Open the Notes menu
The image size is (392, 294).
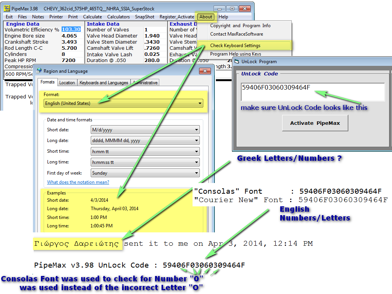pos(38,17)
